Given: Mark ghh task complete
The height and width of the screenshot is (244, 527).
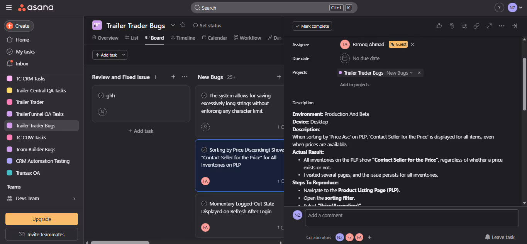Looking at the screenshot, I should 101,95.
